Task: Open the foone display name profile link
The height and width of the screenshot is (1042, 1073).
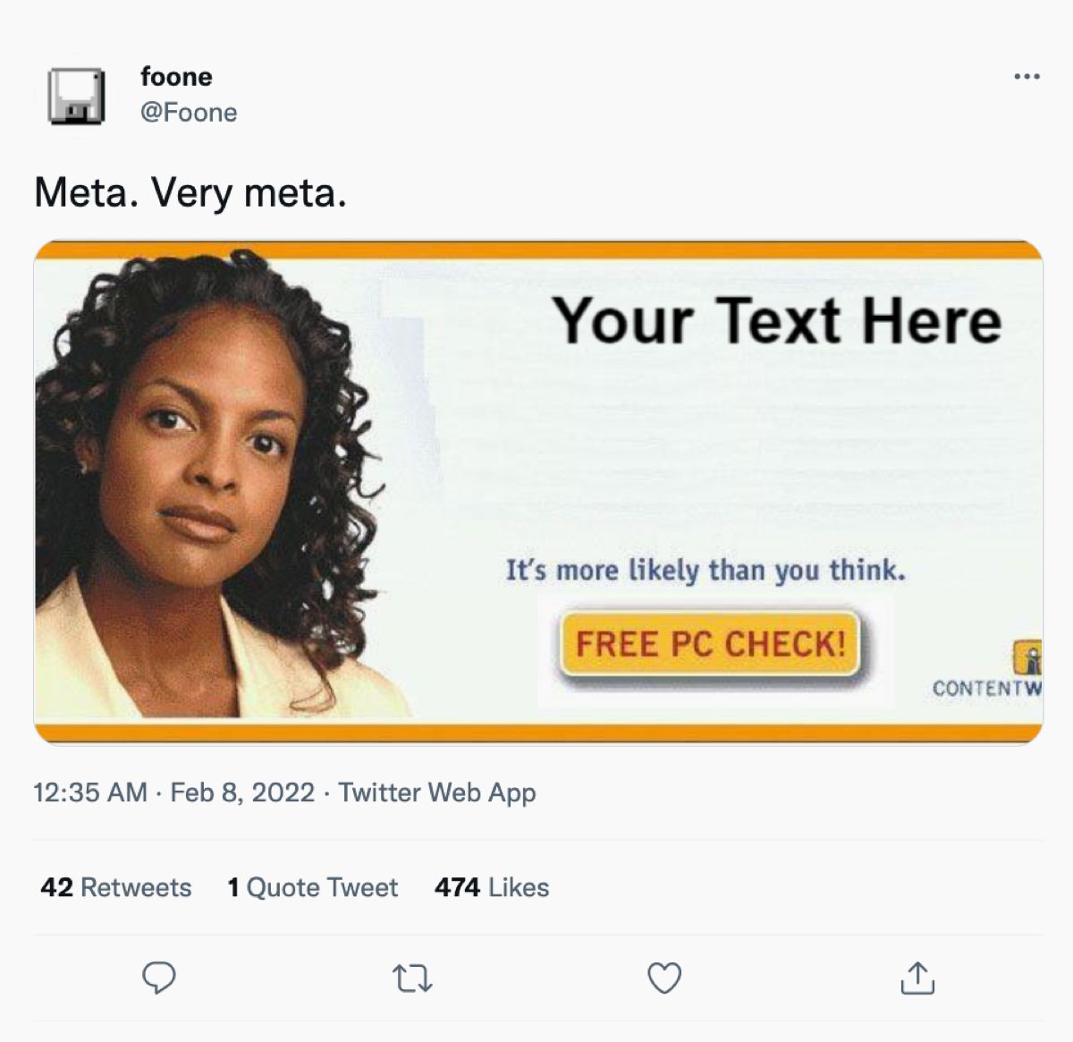Action: [x=176, y=77]
